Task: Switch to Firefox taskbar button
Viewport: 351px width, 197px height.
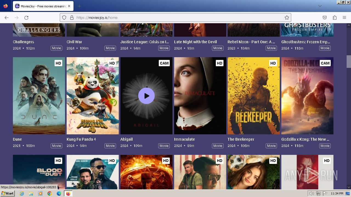Action: pos(68,193)
